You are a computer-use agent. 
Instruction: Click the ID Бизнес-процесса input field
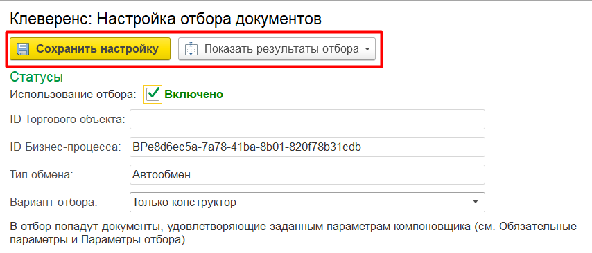(x=307, y=147)
